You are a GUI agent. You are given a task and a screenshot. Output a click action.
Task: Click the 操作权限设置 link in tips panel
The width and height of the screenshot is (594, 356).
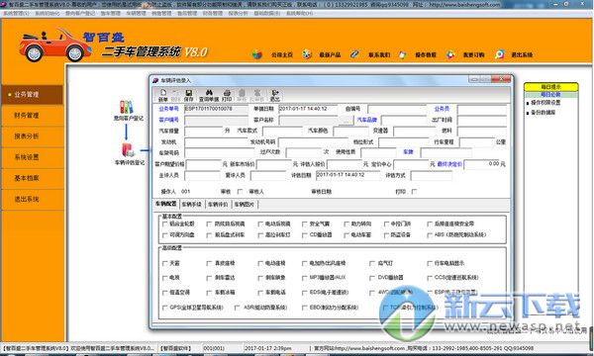(x=545, y=103)
